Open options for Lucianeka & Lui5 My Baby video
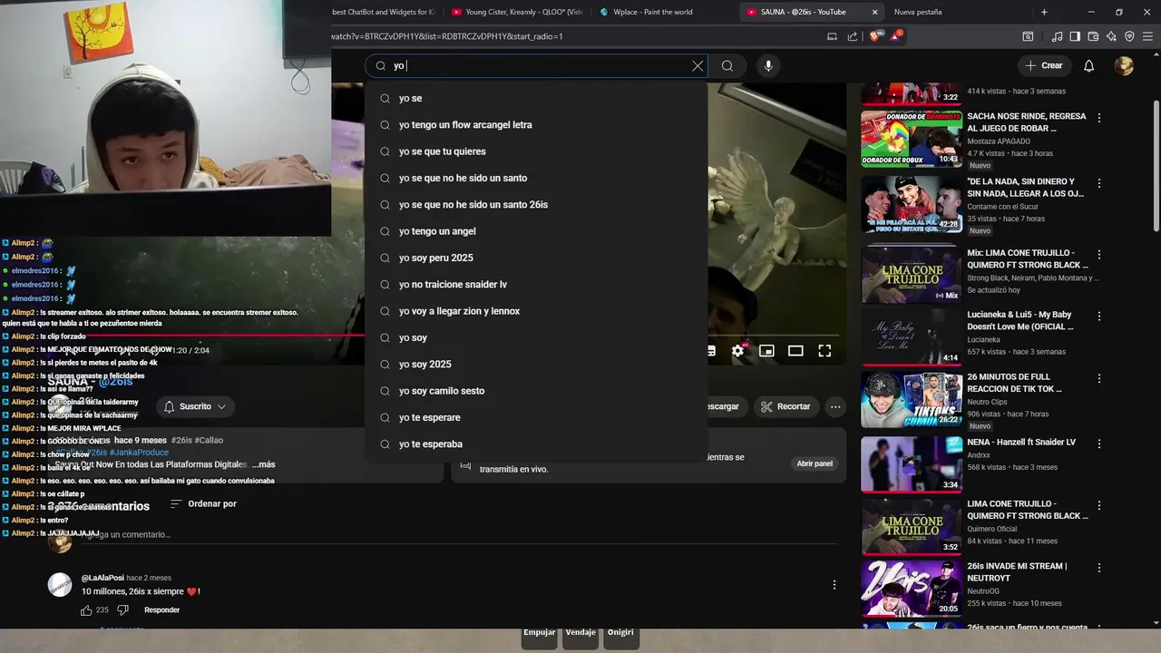 click(1099, 317)
